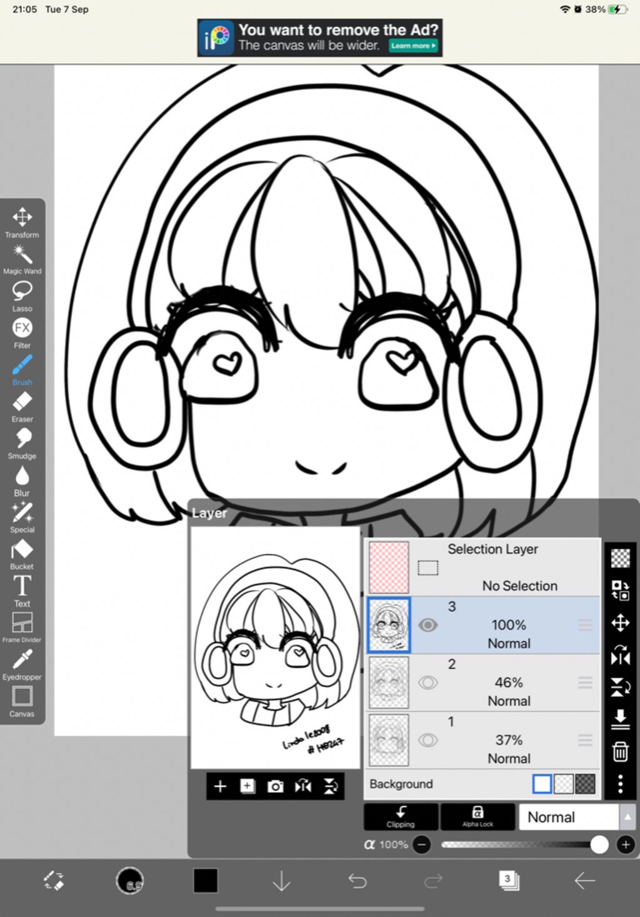
Task: Click the opacity slider handle
Action: tap(599, 845)
